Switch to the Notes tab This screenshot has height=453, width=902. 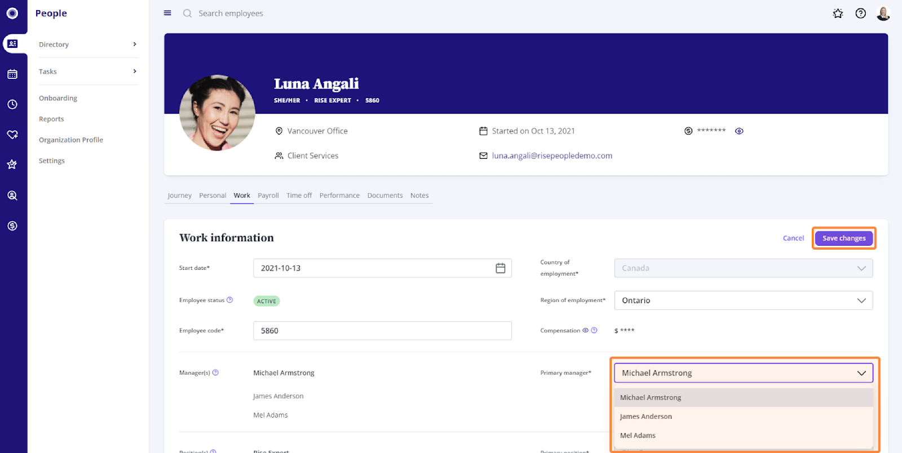coord(419,196)
